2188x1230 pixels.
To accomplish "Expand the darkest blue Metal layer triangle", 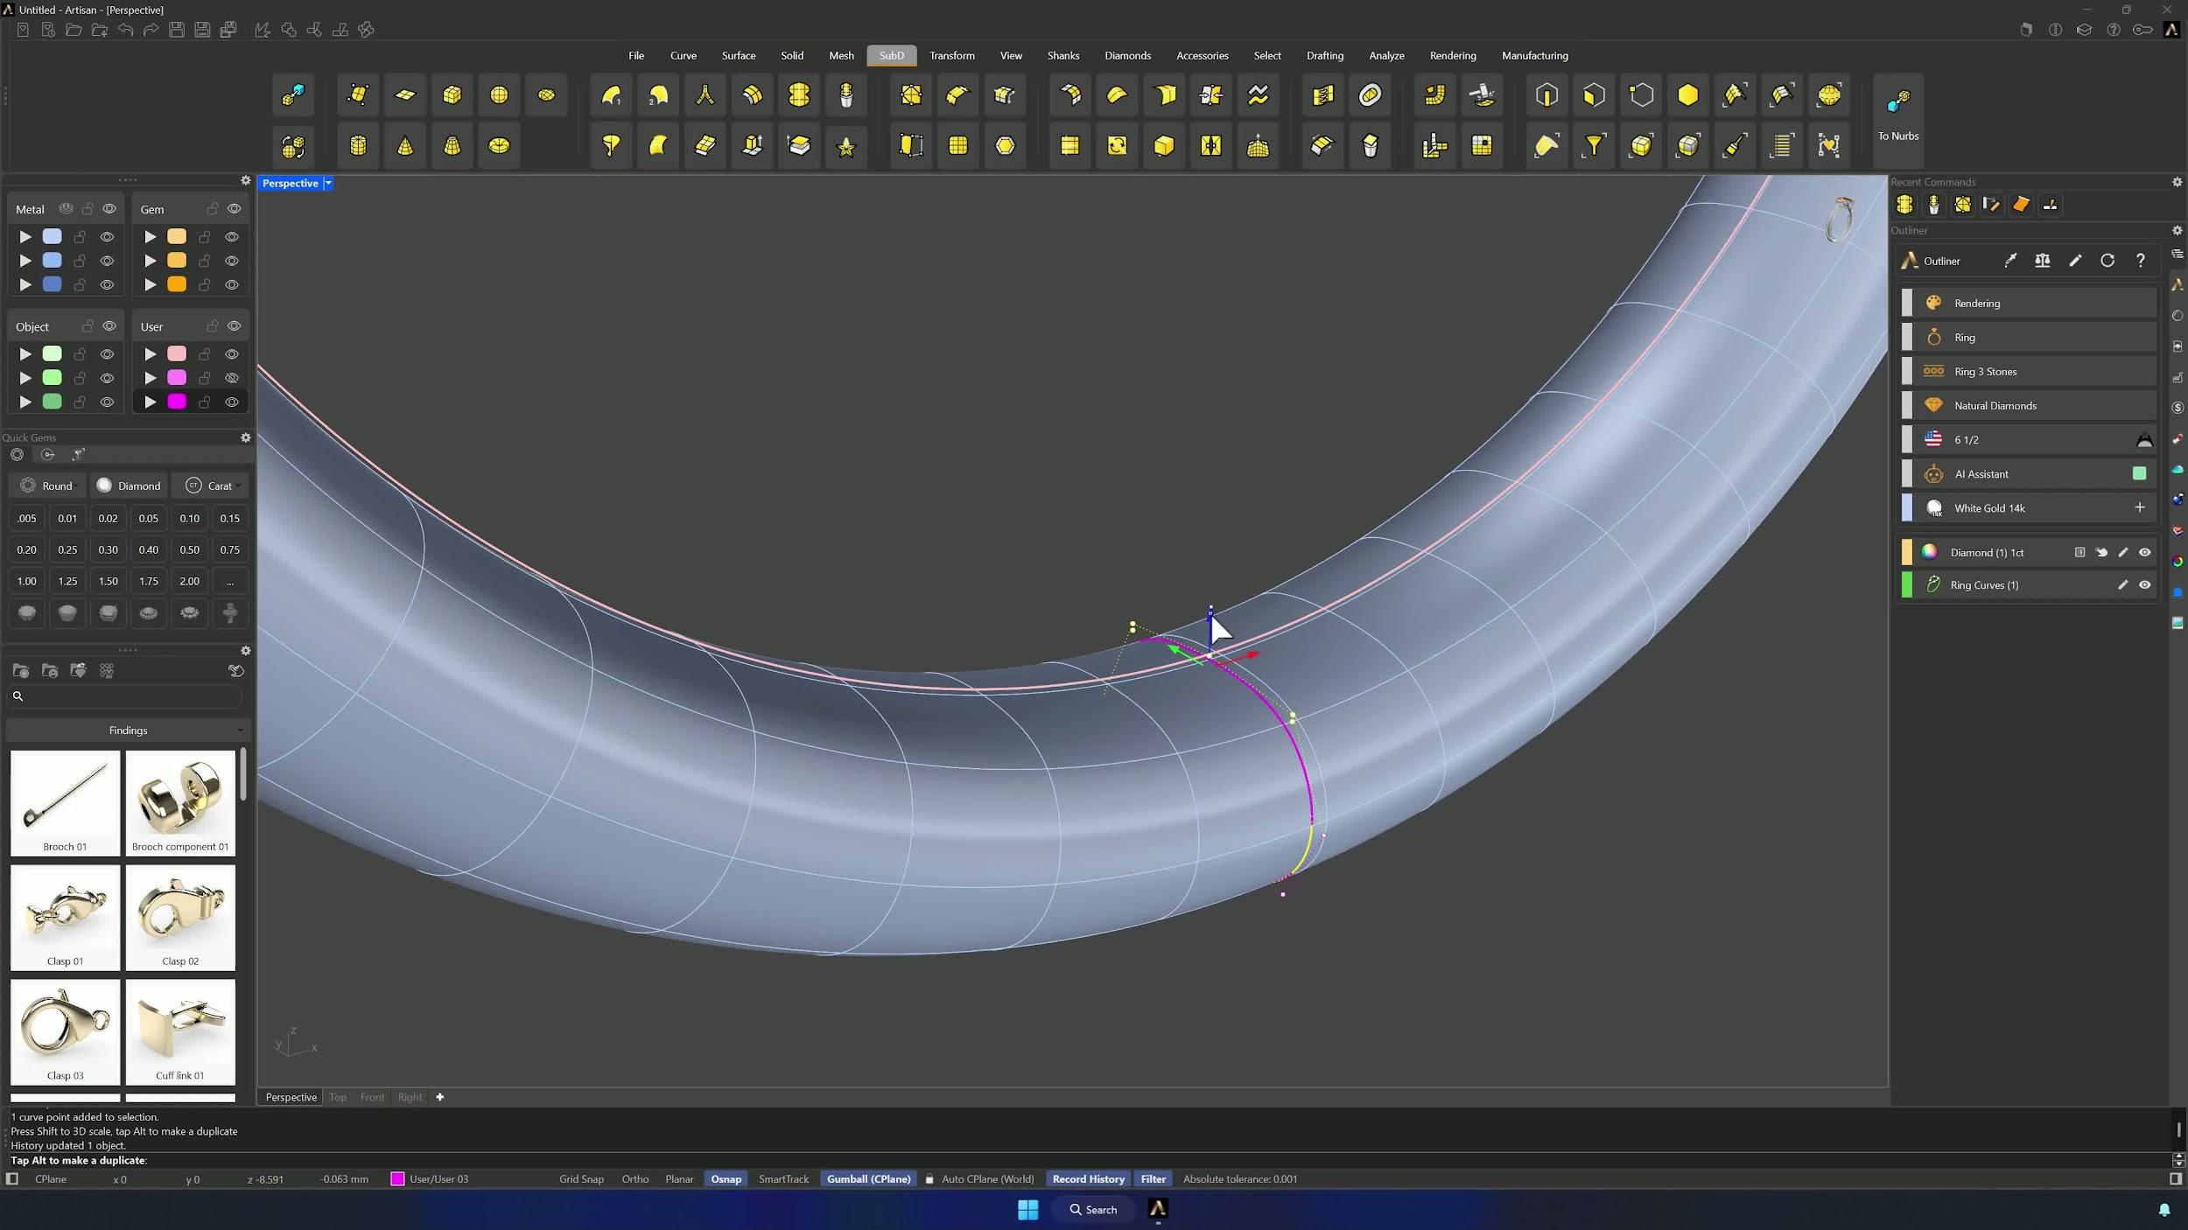I will [x=25, y=285].
